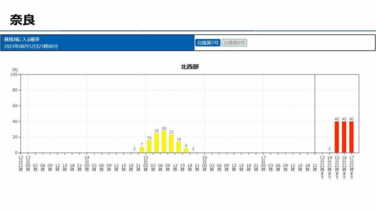The height and width of the screenshot is (211, 376).
Task: Select the 台風第7号 tab
Action: pyautogui.click(x=207, y=43)
